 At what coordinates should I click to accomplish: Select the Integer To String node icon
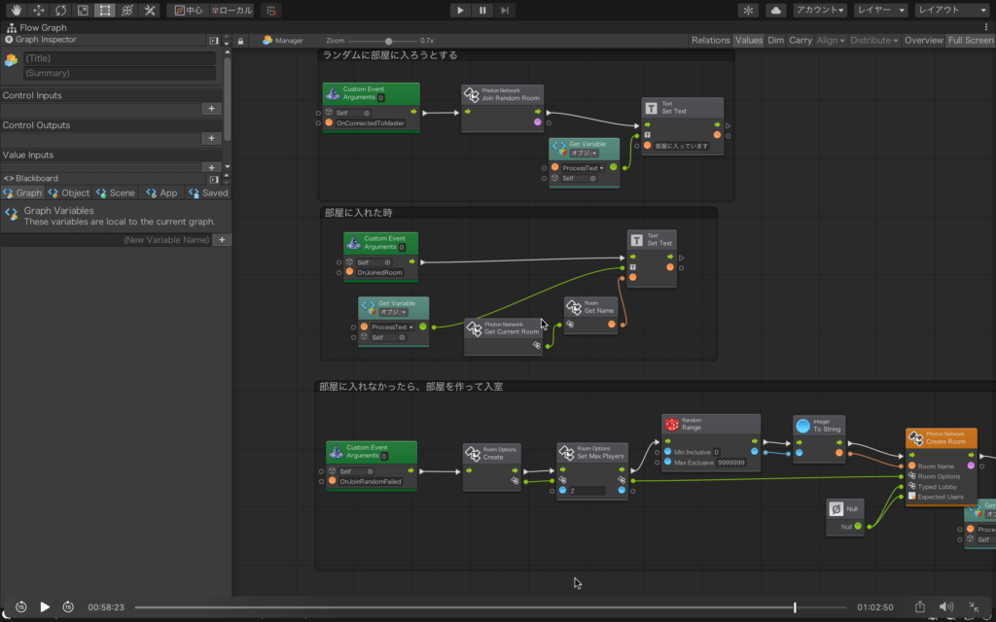pos(802,426)
